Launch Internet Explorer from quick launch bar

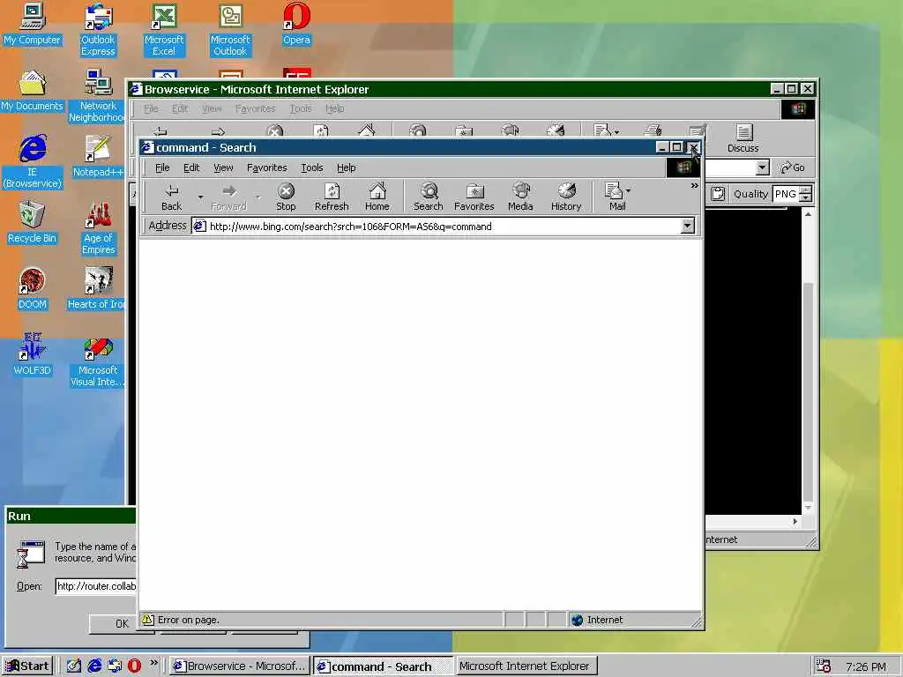[x=94, y=666]
